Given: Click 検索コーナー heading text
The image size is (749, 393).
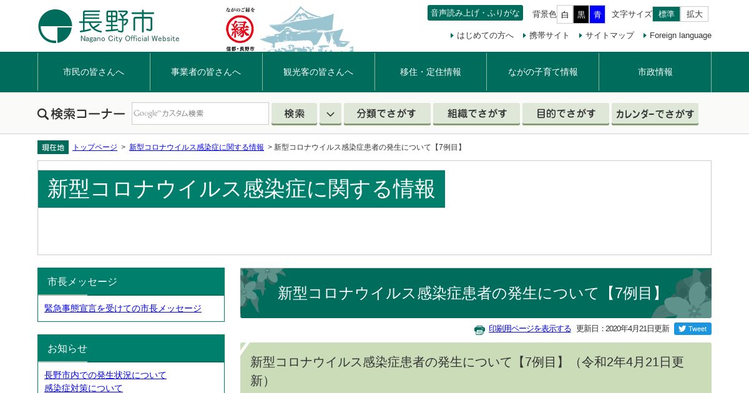Looking at the screenshot, I should click(x=88, y=114).
